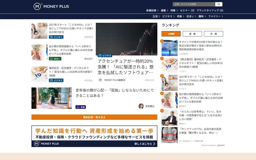The width and height of the screenshot is (256, 160).
Task: Click the popIn recommendation logo
Action: point(221,145)
